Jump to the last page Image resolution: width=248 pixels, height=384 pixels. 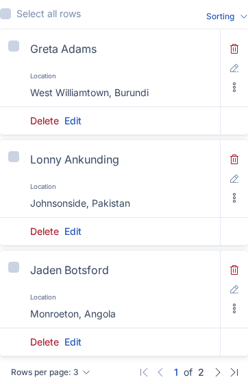234,372
